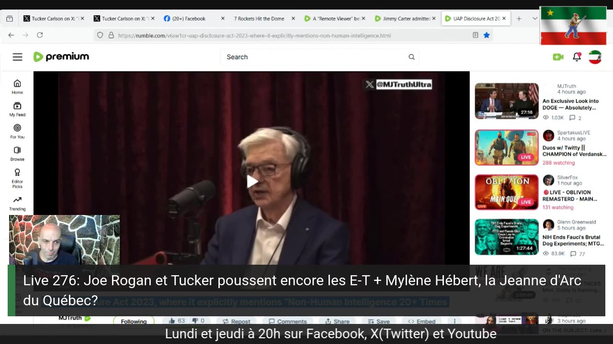Open the SpartakusLIVE Duos w/ Twitty thumbnail
The width and height of the screenshot is (613, 344).
point(507,147)
